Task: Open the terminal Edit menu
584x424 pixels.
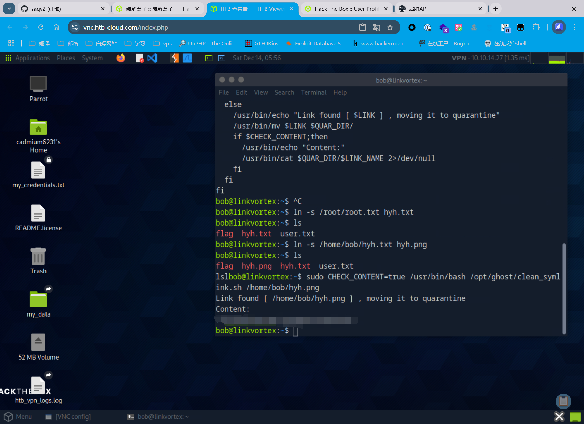Action: [x=242, y=92]
